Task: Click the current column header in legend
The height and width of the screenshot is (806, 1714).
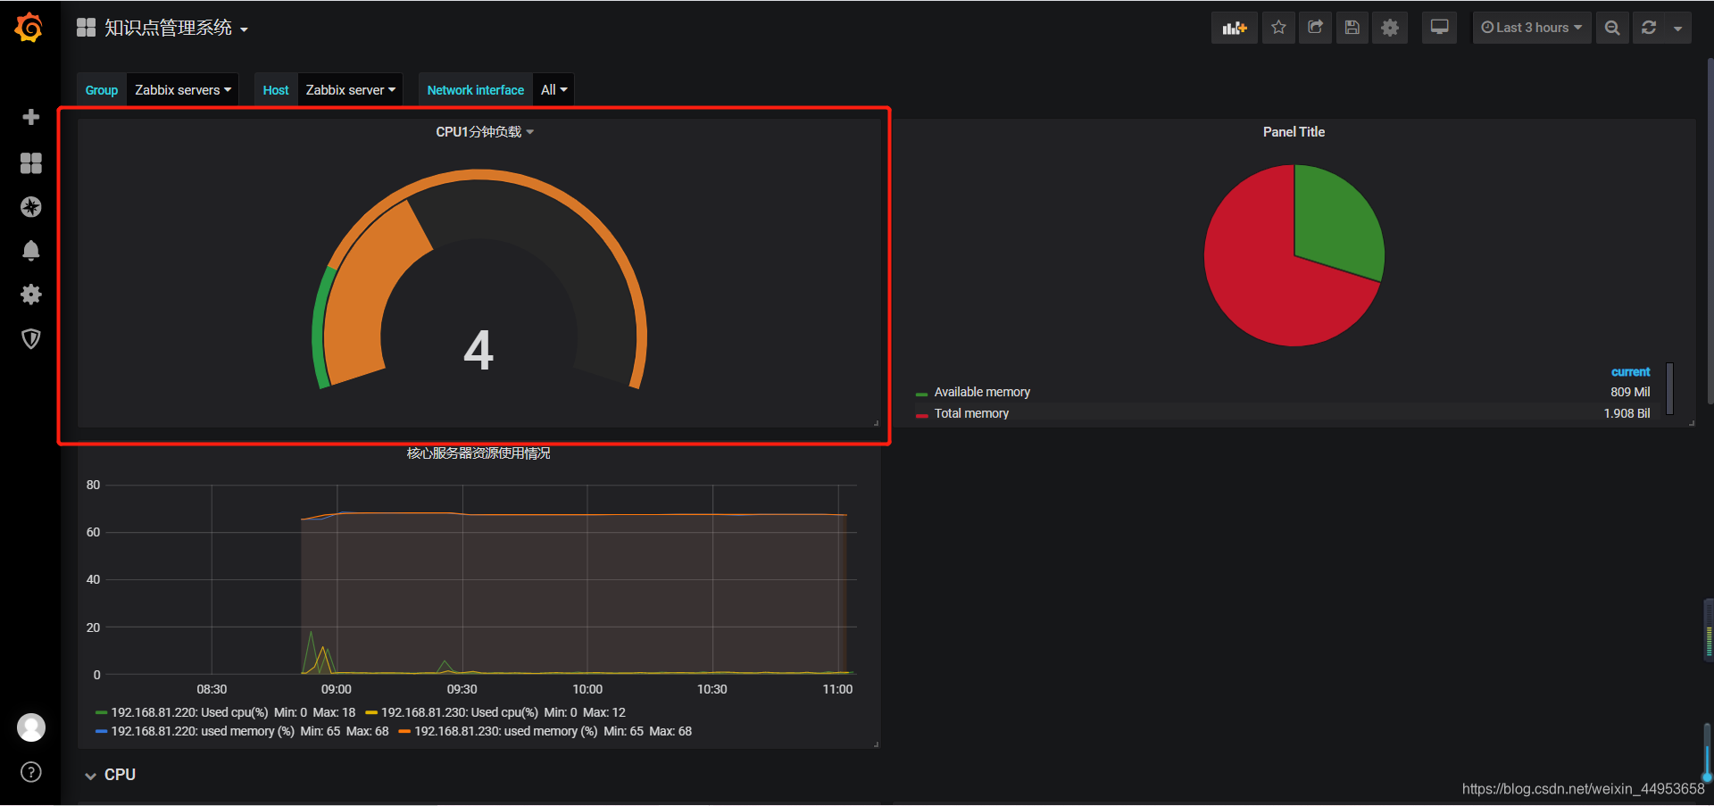Action: (1630, 372)
